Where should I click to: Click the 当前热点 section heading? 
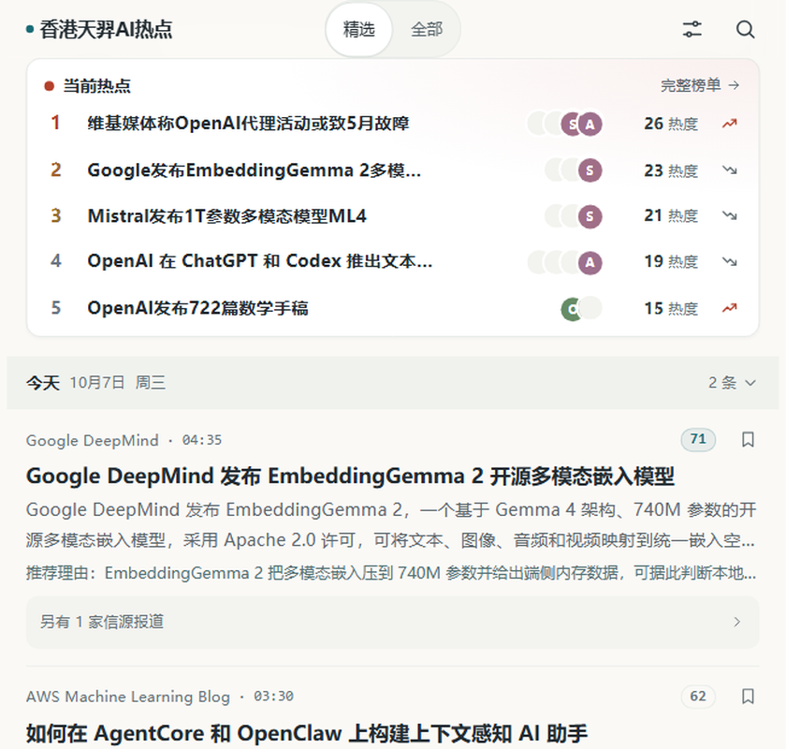click(96, 86)
